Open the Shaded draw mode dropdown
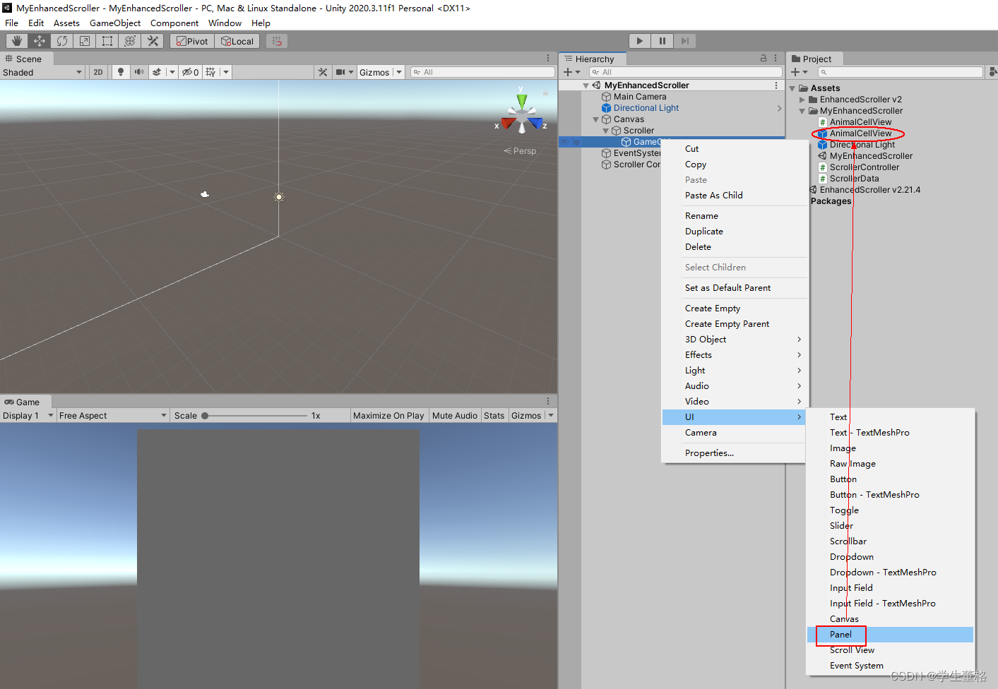The width and height of the screenshot is (998, 689). coord(42,71)
